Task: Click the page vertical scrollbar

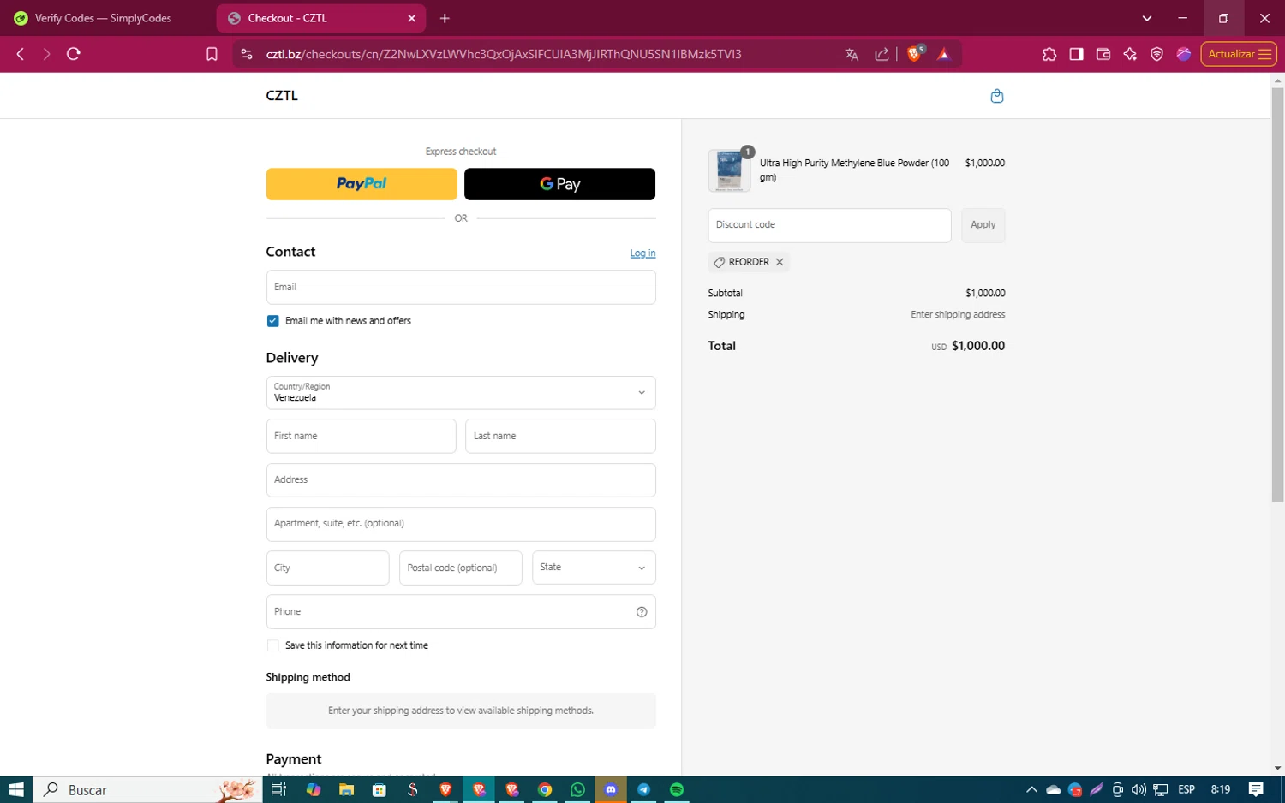Action: (x=1277, y=294)
